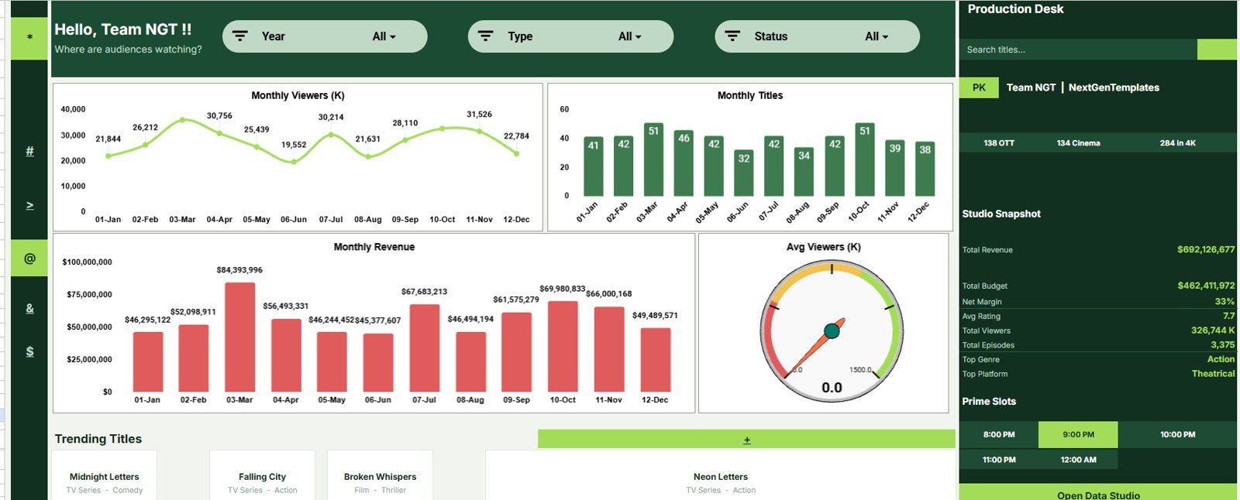Click the Monthly Viewers (K) chart title

[x=298, y=95]
